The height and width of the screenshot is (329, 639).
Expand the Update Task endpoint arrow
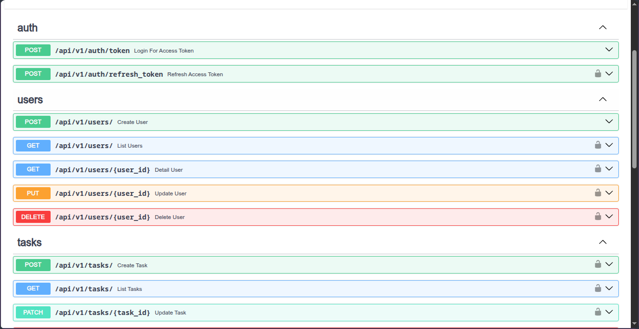(609, 312)
